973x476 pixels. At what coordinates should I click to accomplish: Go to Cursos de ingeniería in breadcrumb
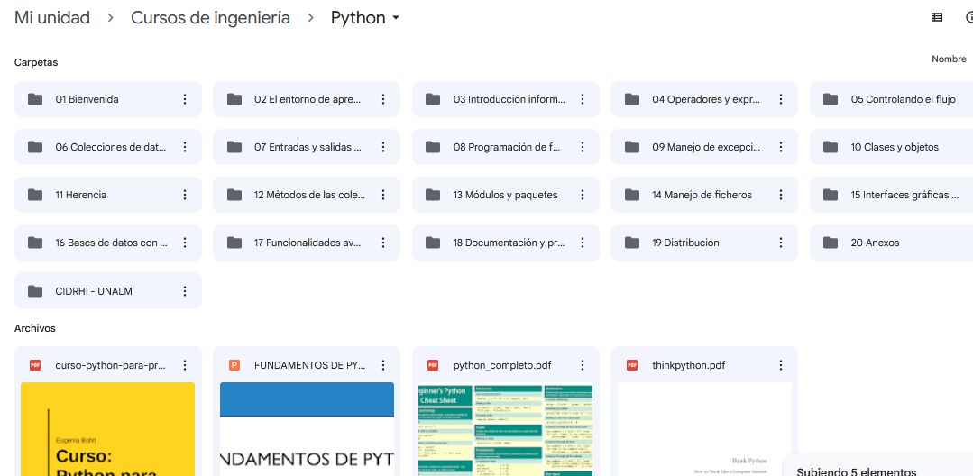click(x=210, y=17)
